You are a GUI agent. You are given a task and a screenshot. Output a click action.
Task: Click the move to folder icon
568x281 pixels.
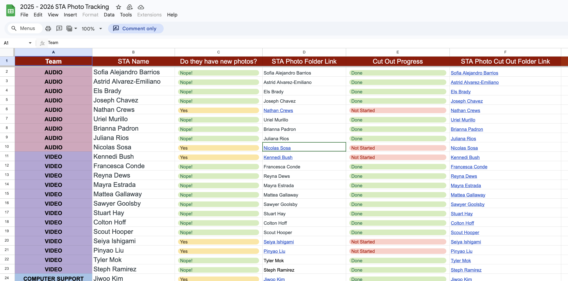(129, 7)
